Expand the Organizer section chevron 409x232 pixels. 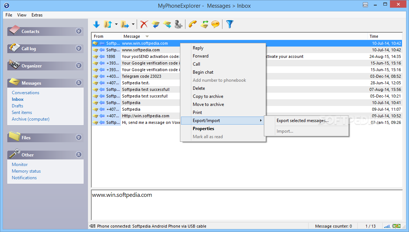click(79, 66)
